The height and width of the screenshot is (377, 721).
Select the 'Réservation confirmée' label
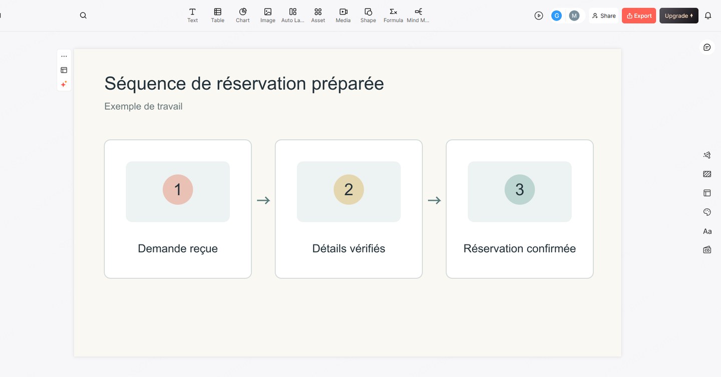pos(520,248)
